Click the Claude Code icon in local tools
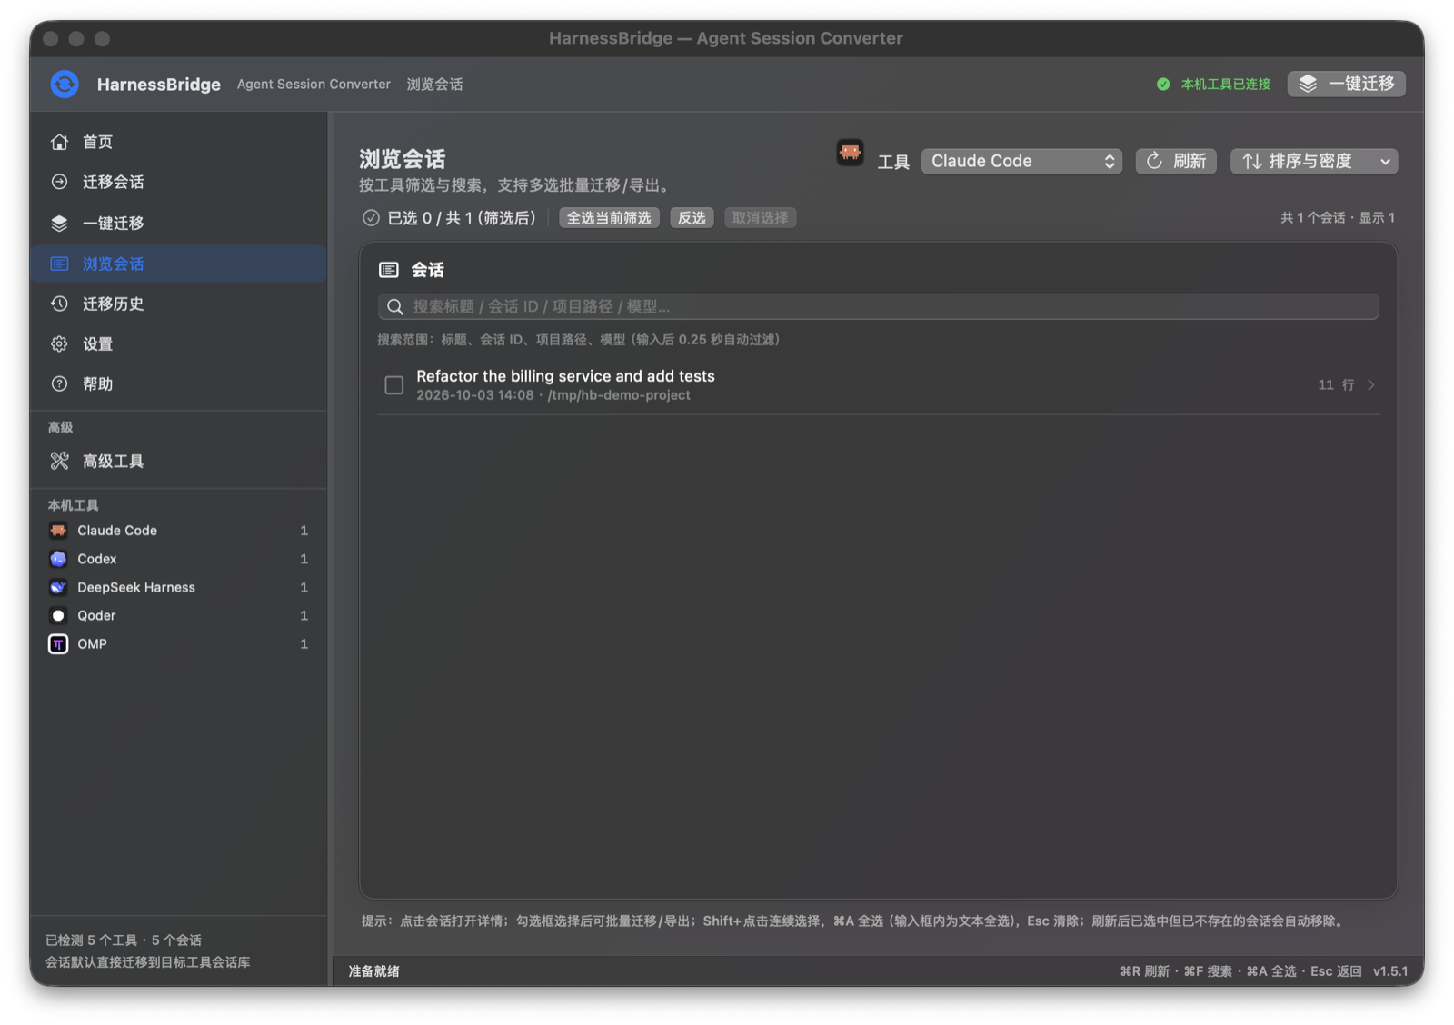1454x1025 pixels. click(58, 531)
